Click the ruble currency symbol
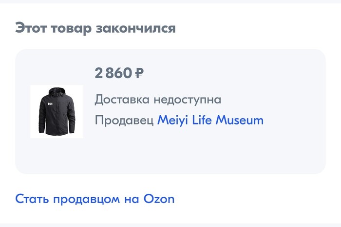341x227 pixels. (x=139, y=73)
